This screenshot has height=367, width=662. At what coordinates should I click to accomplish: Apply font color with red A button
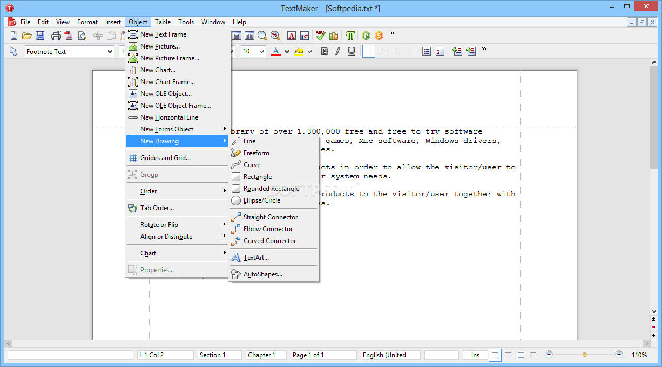click(x=276, y=51)
